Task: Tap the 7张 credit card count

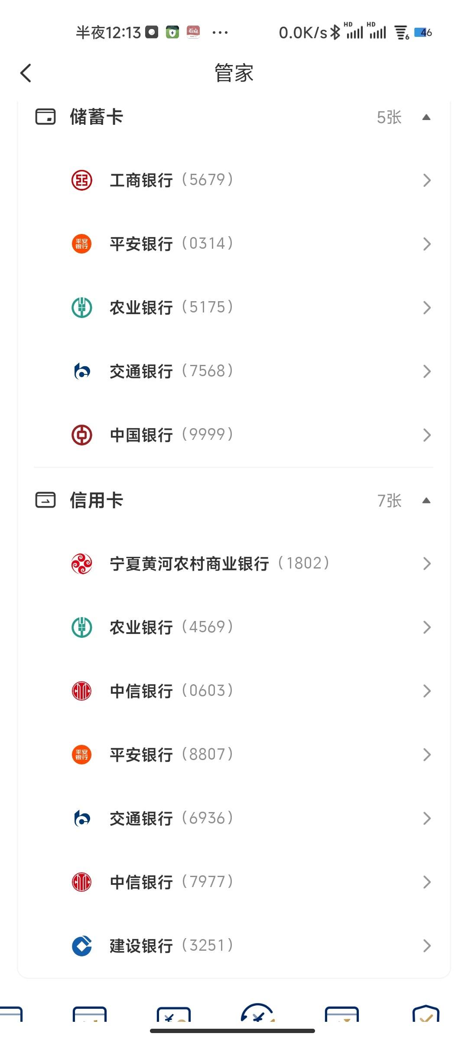Action: coord(389,500)
